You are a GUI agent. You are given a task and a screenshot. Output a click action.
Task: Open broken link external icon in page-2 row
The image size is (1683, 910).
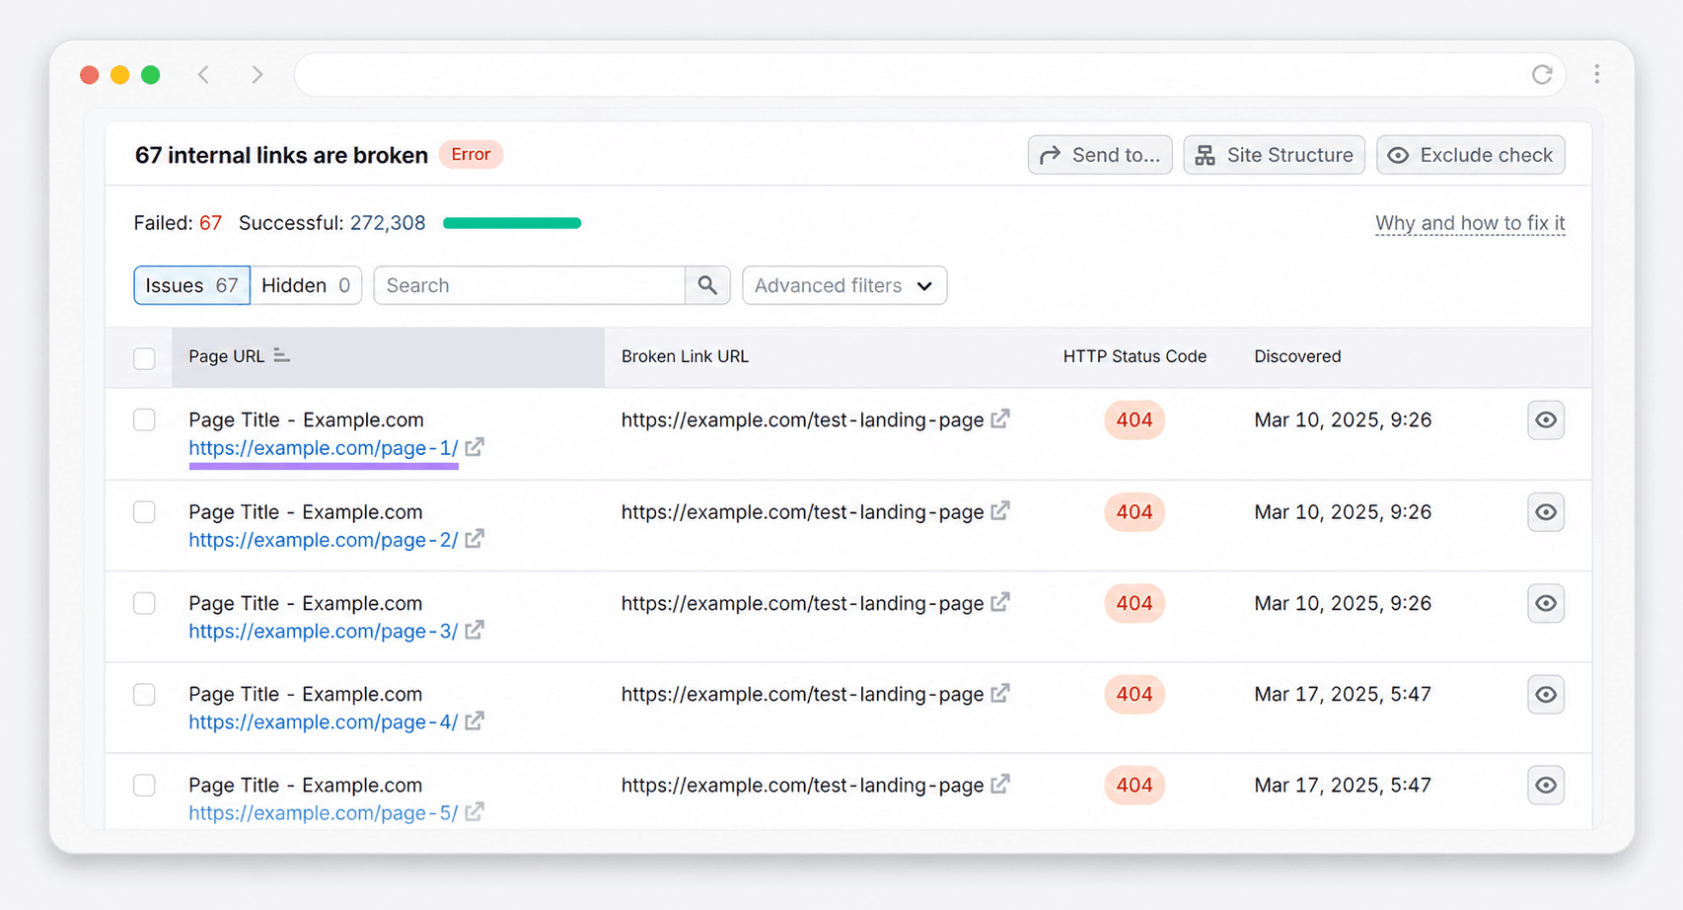[x=1000, y=511]
